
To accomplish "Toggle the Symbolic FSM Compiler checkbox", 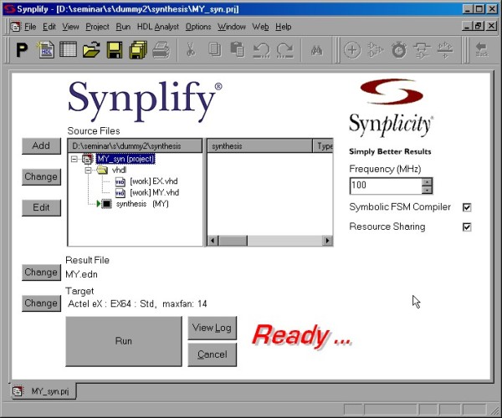I will pyautogui.click(x=467, y=207).
